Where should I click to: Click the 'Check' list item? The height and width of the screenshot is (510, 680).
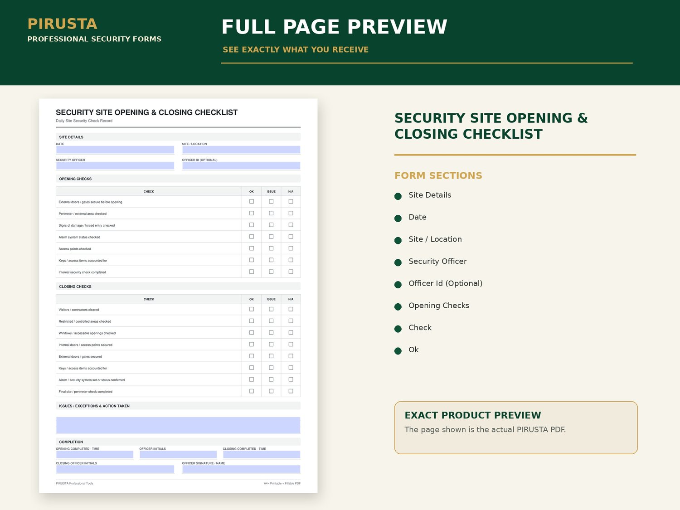tap(420, 327)
